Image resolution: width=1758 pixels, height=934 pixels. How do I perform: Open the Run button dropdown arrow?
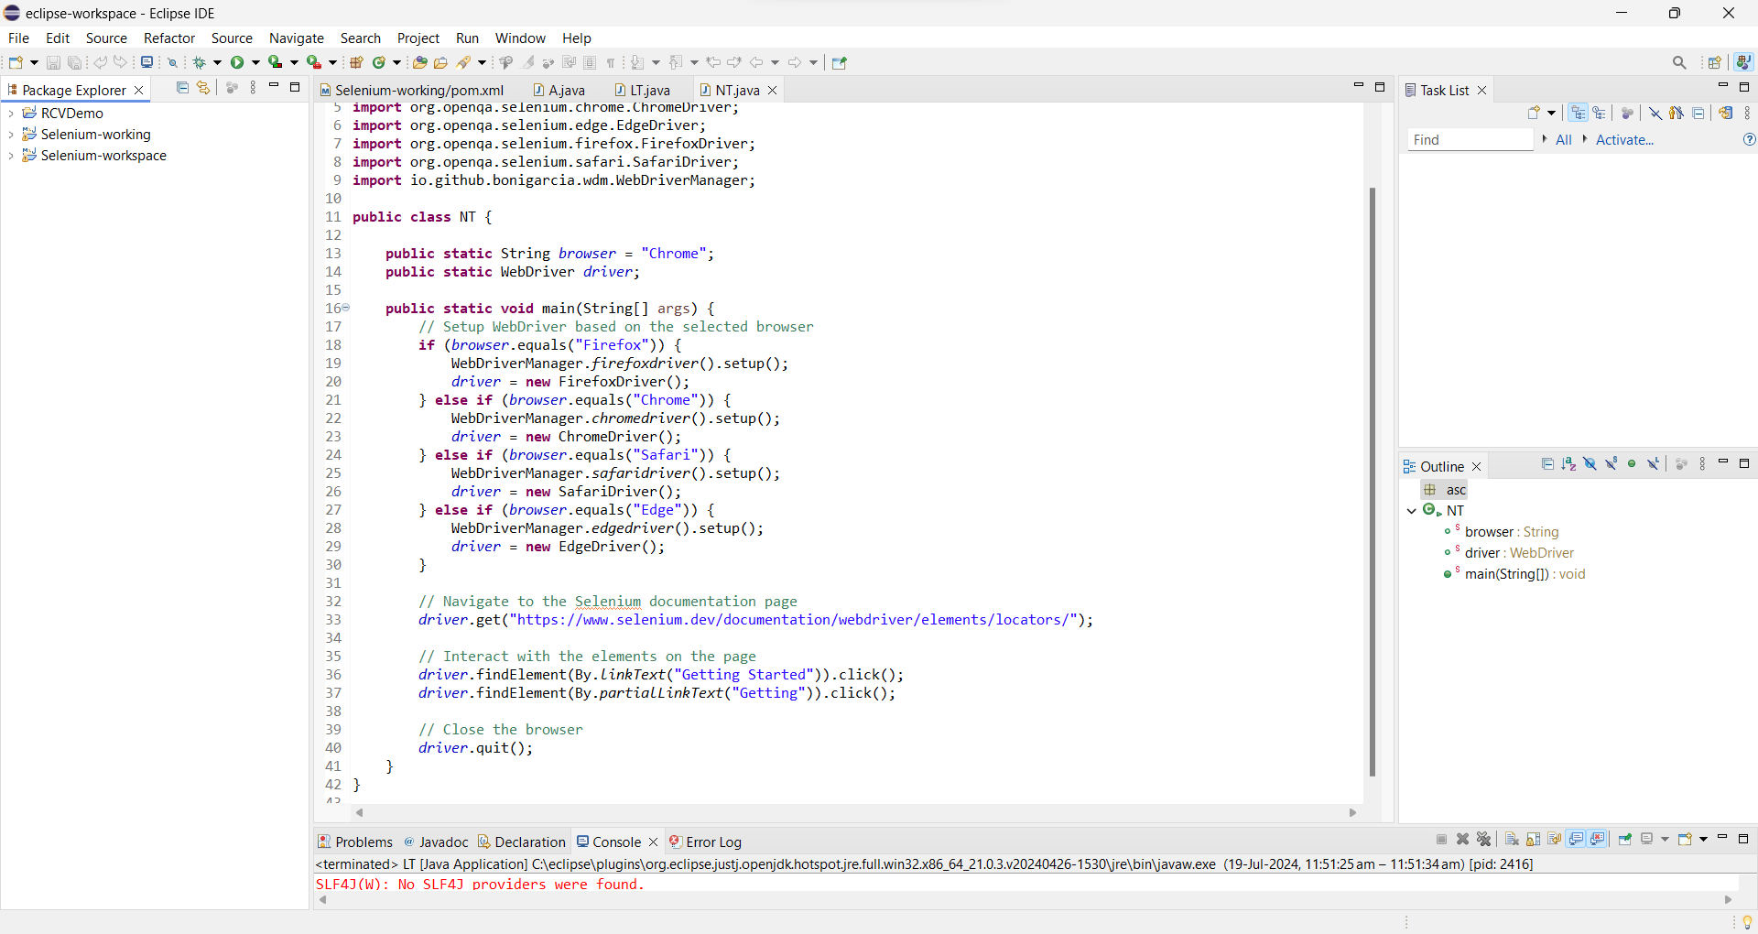tap(255, 62)
